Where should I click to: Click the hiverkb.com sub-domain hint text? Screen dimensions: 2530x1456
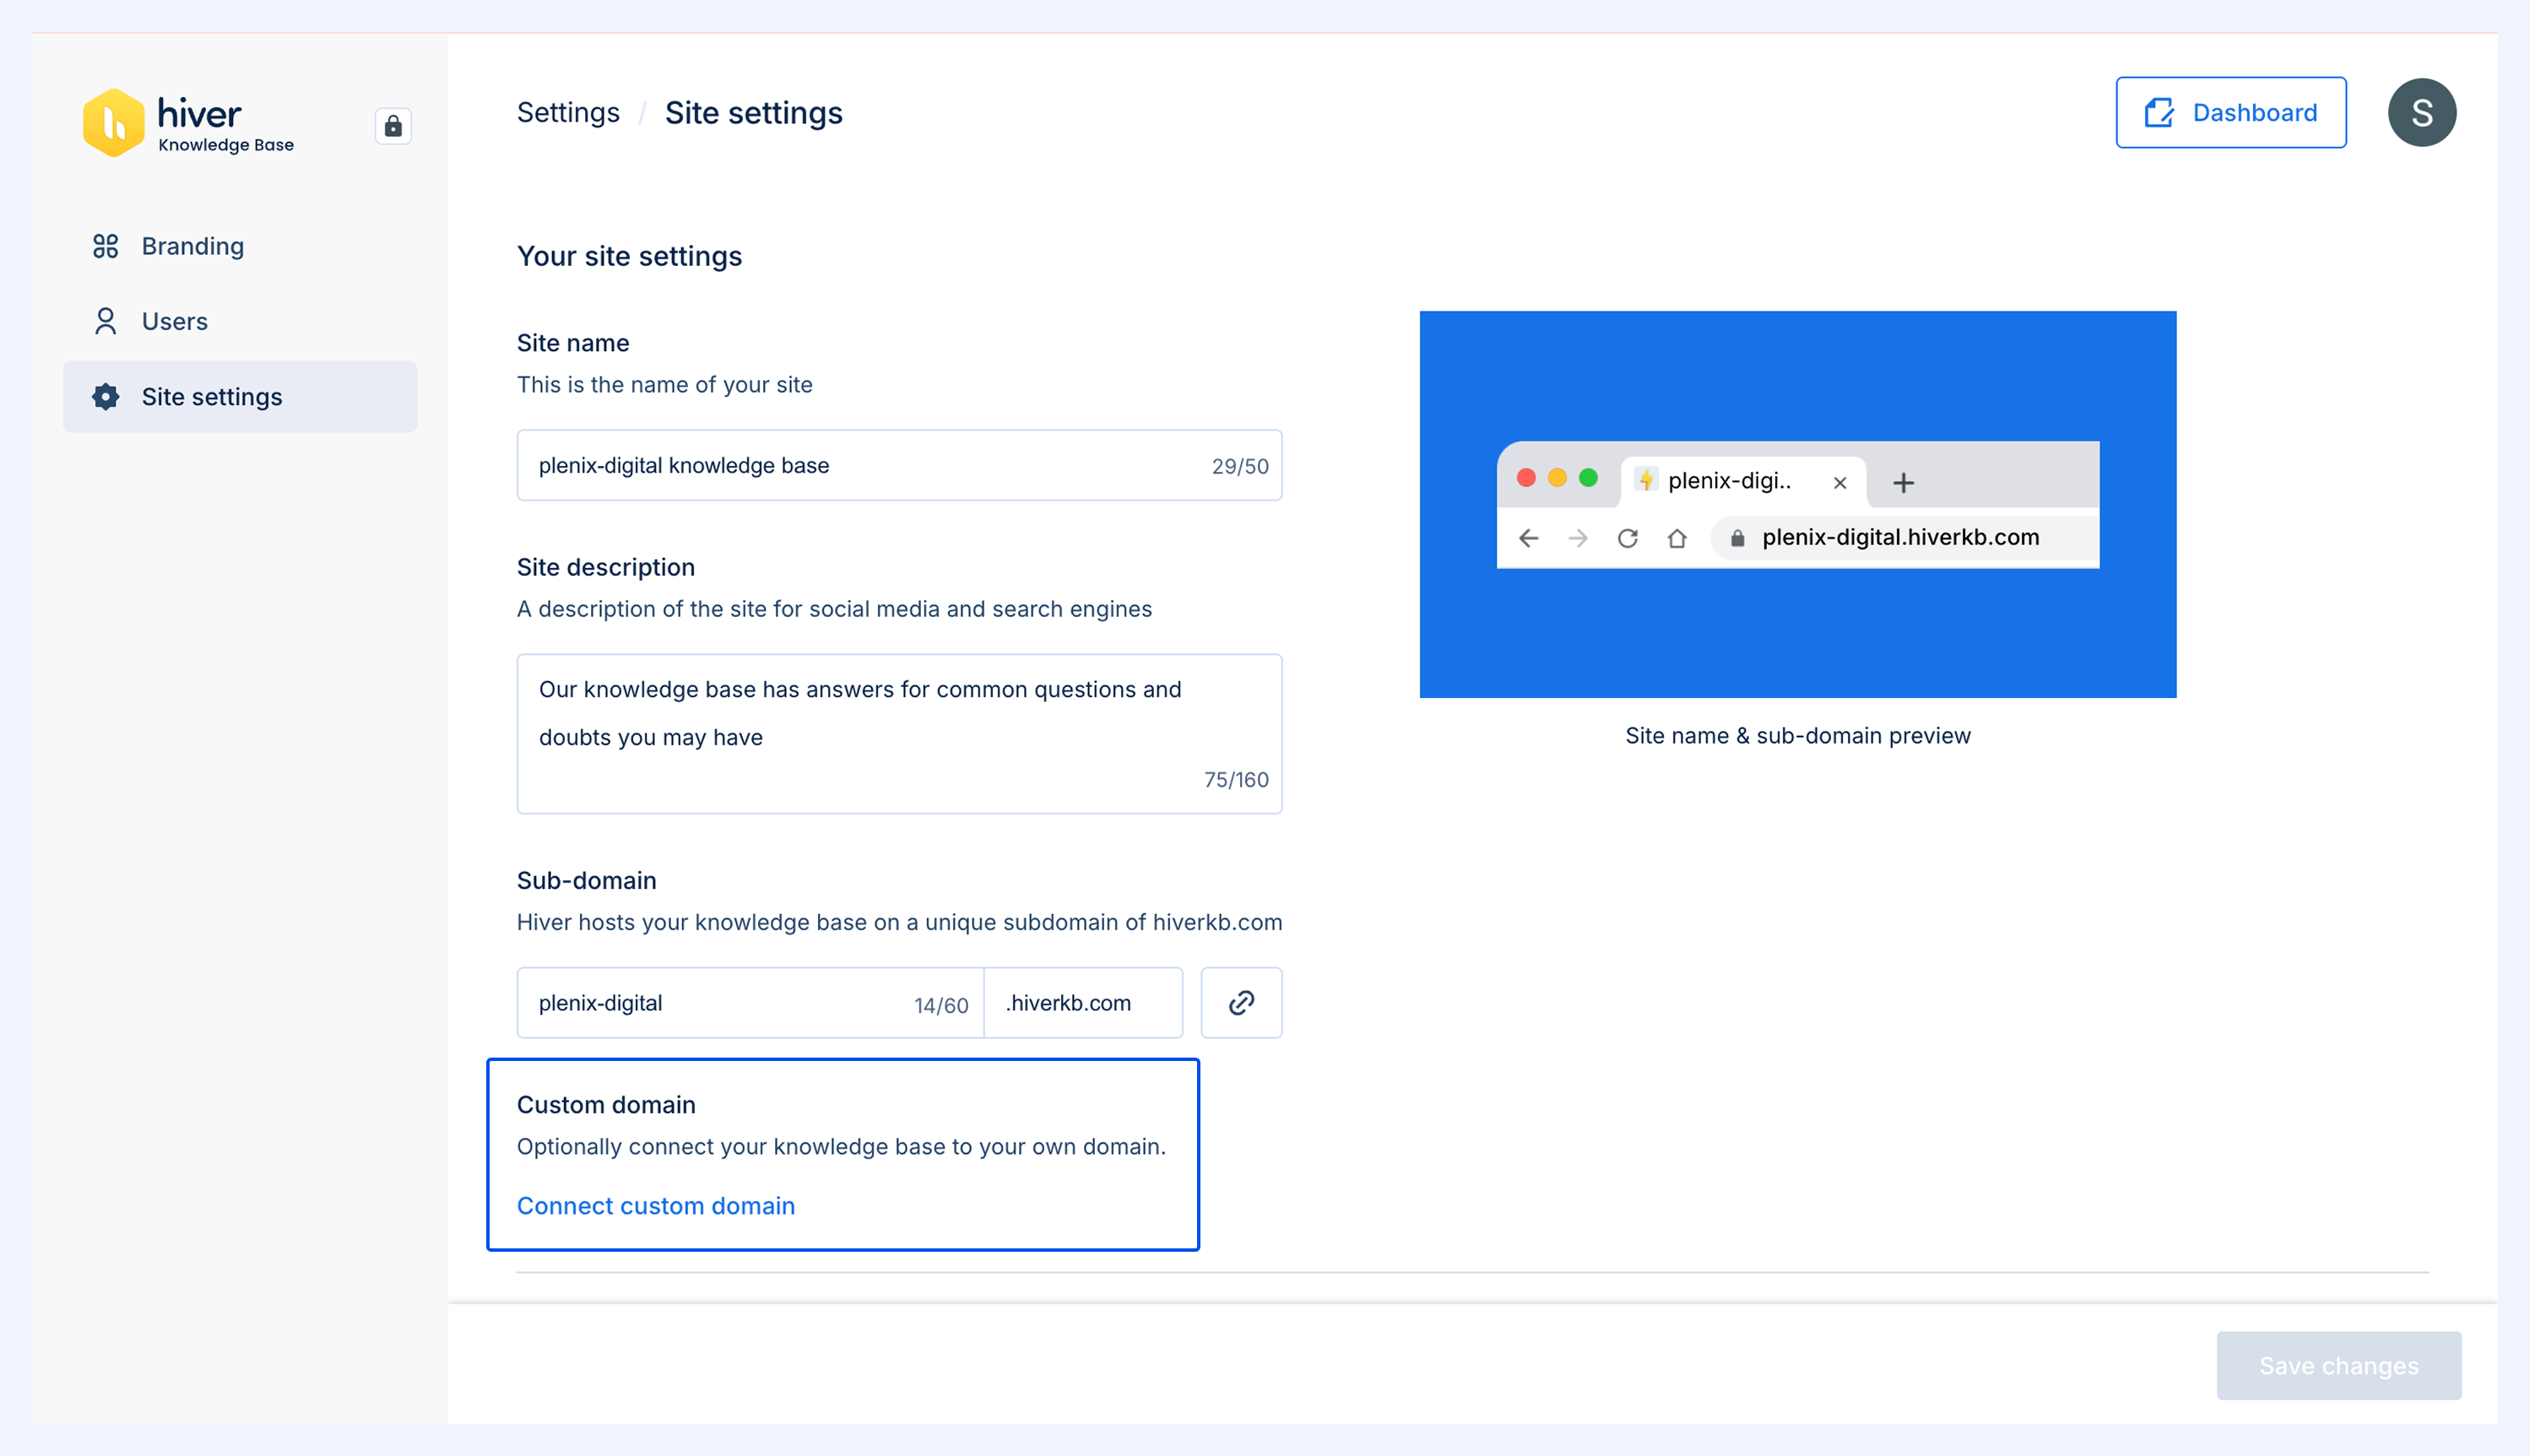(x=899, y=922)
